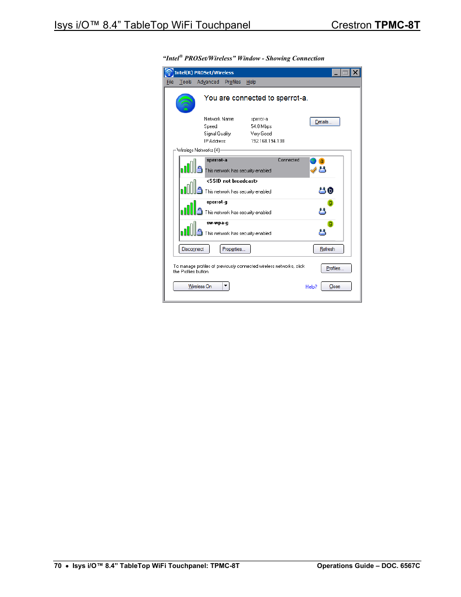This screenshot has height=597, width=461.
Task: Click the PROSet/Wireless title bar app icon
Action: (169, 73)
